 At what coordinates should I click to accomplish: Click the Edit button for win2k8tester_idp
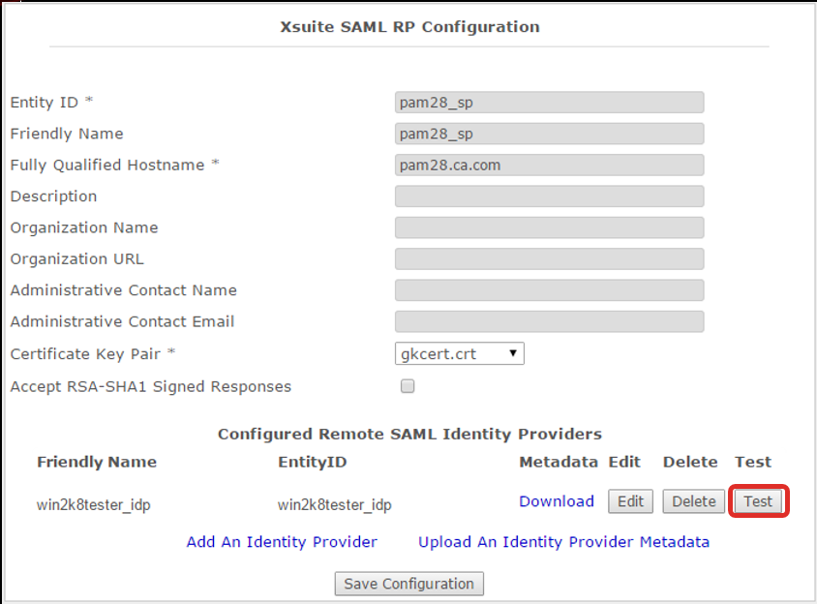coord(630,501)
